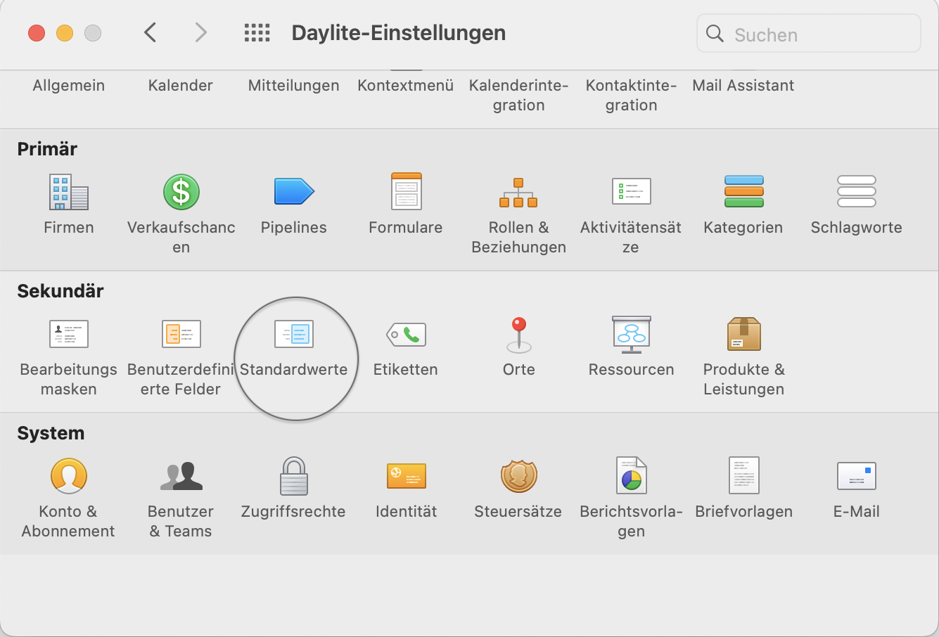The image size is (939, 637).
Task: Open the Schlagworte icon
Action: coord(856,192)
